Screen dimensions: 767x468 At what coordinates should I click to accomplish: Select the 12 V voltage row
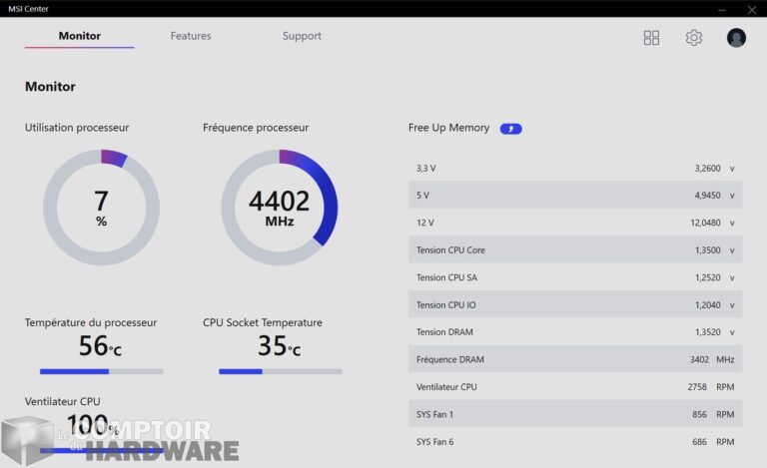[575, 223]
